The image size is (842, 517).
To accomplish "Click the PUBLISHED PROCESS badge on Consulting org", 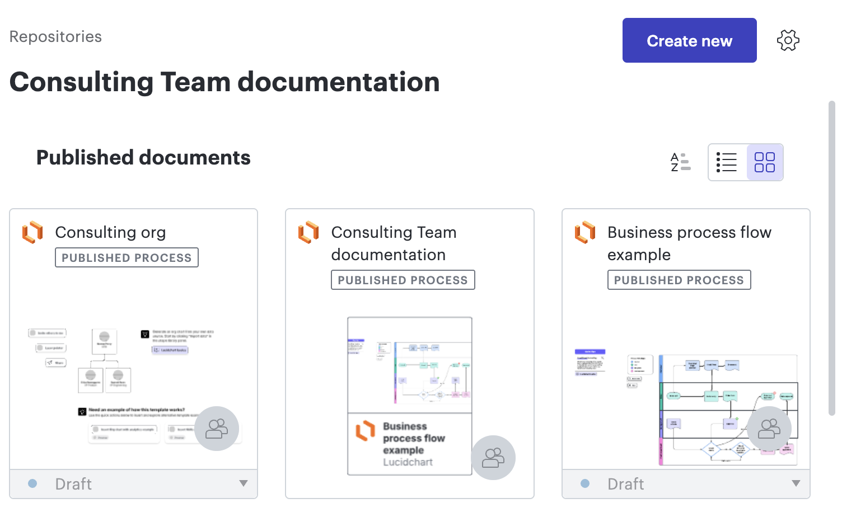I will click(127, 257).
